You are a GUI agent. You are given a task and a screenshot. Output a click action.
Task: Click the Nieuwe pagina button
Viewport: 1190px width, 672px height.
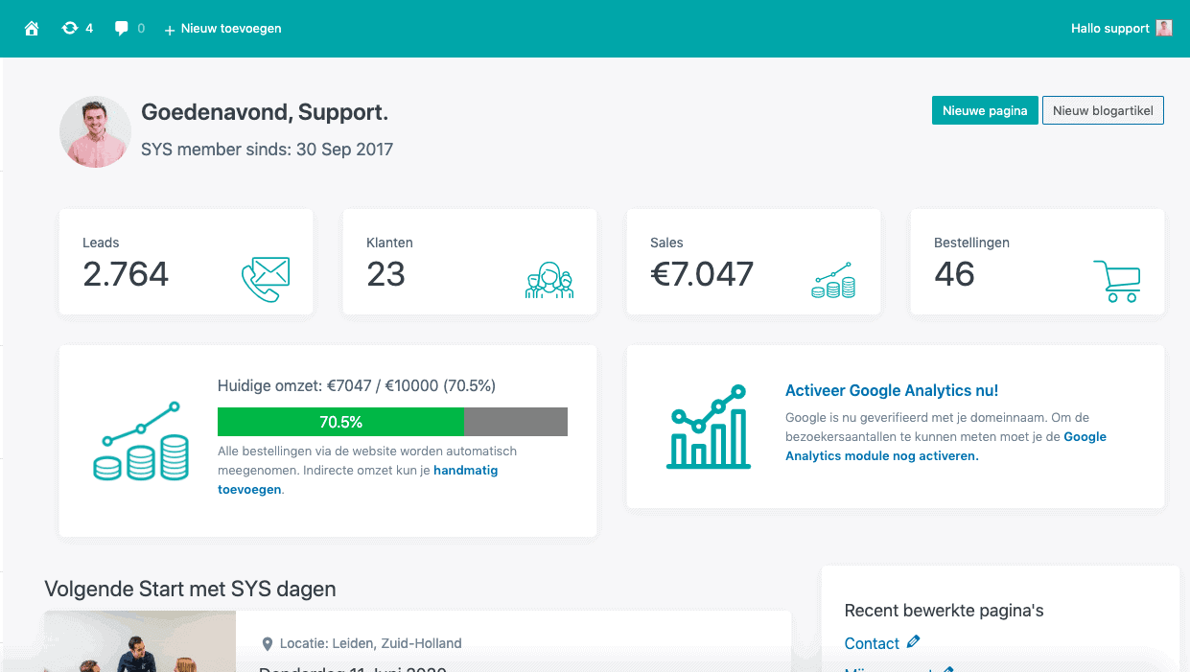(985, 110)
